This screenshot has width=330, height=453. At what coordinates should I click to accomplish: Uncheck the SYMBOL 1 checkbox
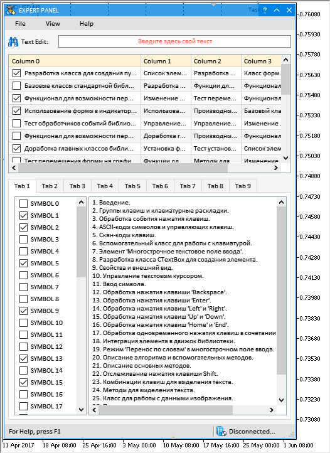(x=23, y=216)
